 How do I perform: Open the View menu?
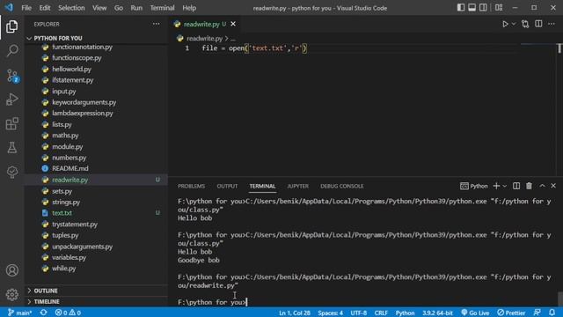[x=99, y=8]
